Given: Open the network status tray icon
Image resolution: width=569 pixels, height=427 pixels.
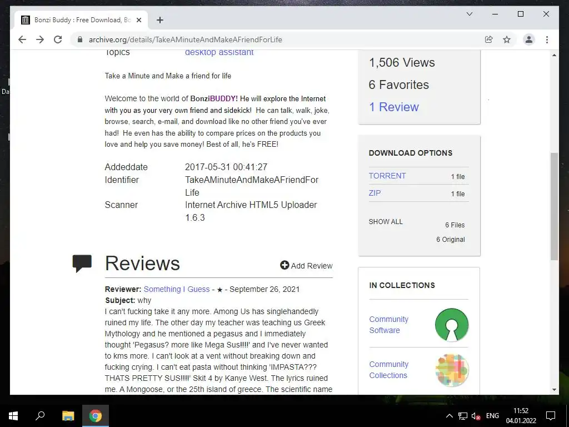Looking at the screenshot, I should pyautogui.click(x=463, y=416).
